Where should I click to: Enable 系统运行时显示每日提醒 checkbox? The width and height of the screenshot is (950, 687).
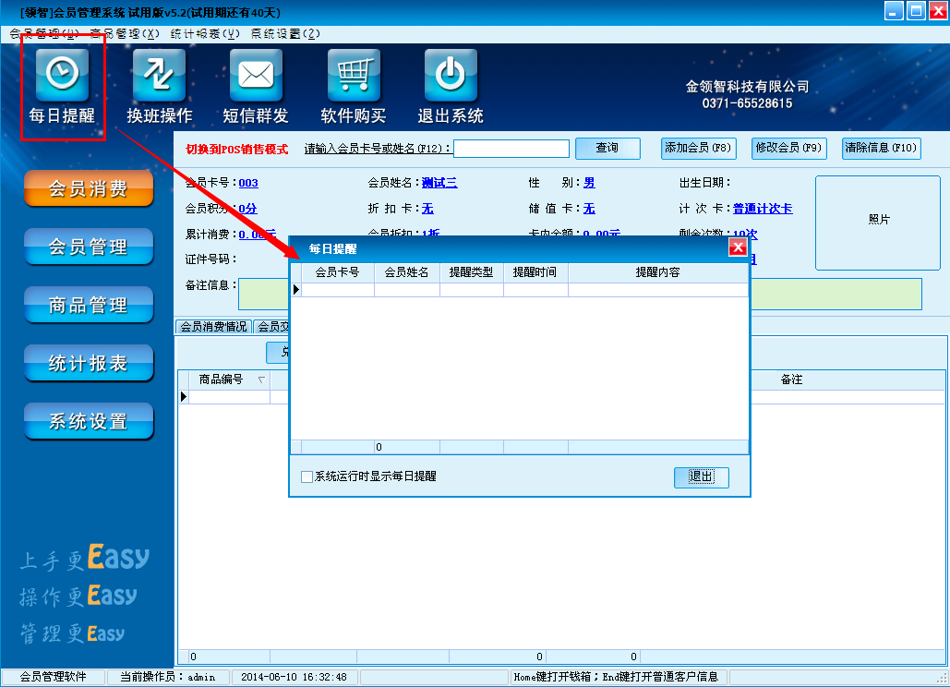[307, 476]
